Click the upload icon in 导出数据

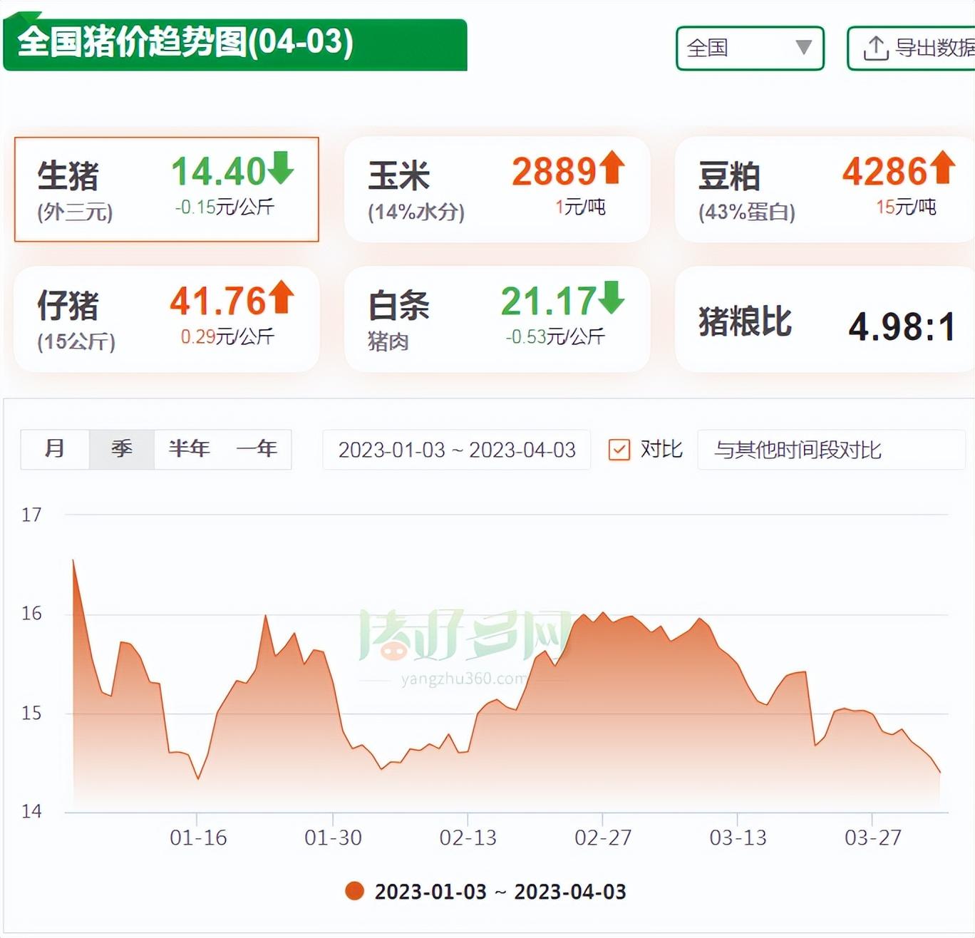click(875, 48)
